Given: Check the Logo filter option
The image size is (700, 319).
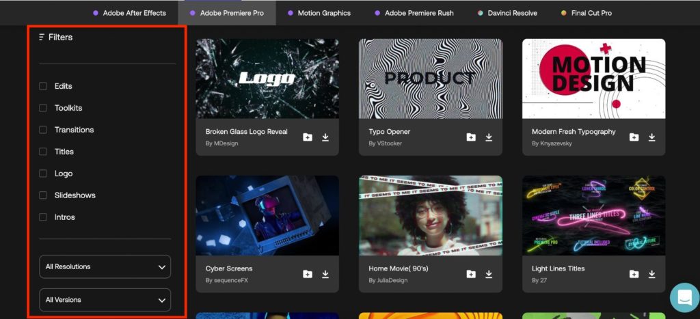Looking at the screenshot, I should pos(43,174).
